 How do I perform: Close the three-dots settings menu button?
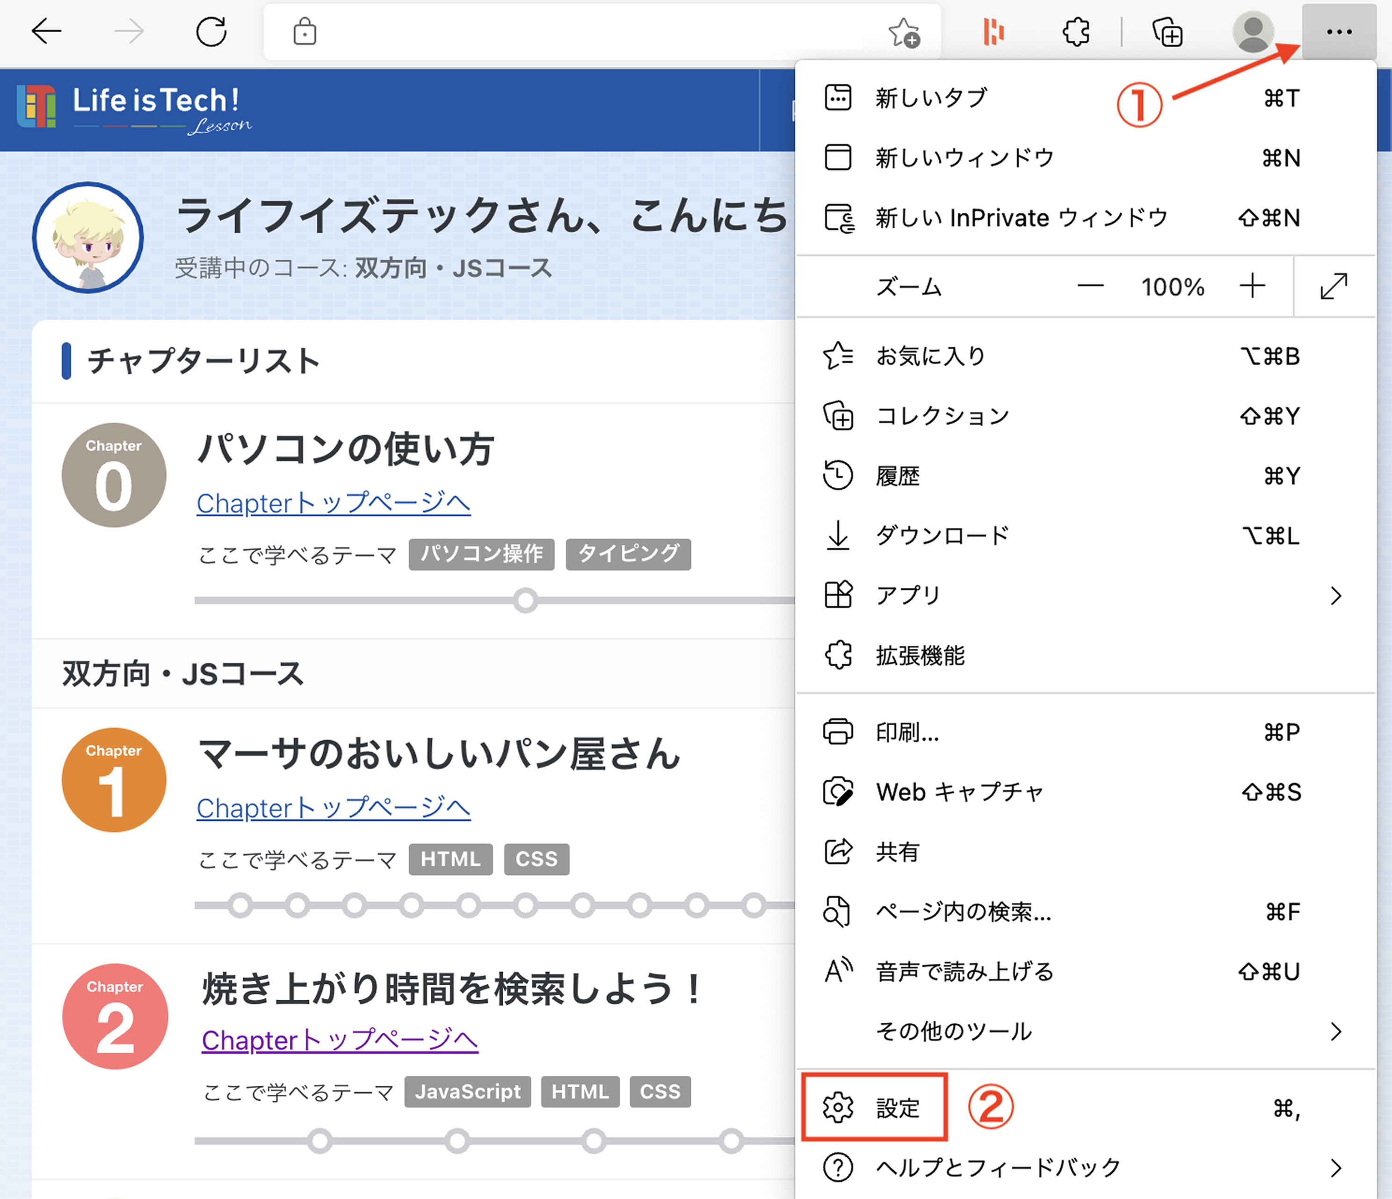click(x=1339, y=32)
